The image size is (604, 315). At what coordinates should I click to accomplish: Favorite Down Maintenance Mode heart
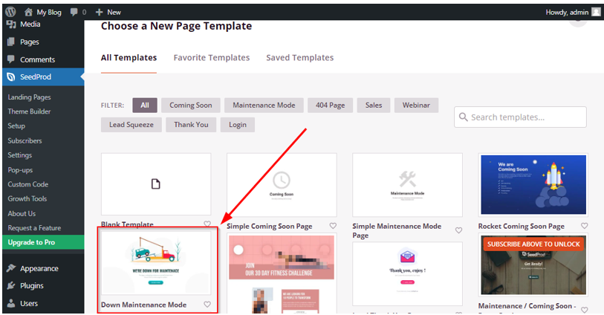click(207, 304)
